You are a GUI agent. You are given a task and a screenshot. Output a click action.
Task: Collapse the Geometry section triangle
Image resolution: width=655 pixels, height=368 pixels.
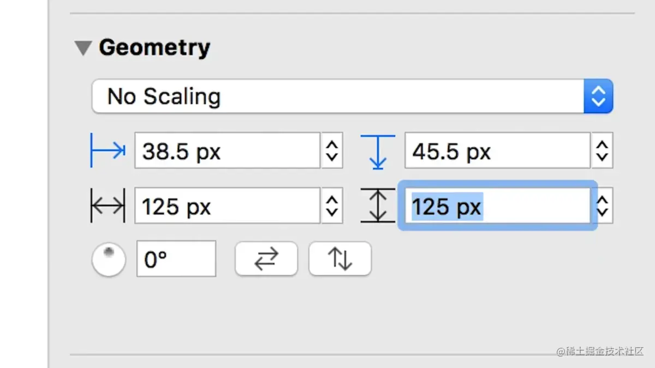[83, 49]
